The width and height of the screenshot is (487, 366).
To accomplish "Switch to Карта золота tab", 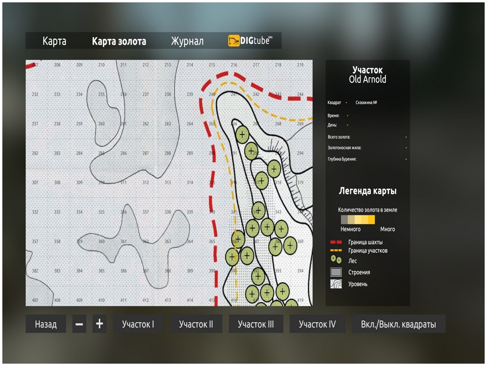I will click(119, 41).
